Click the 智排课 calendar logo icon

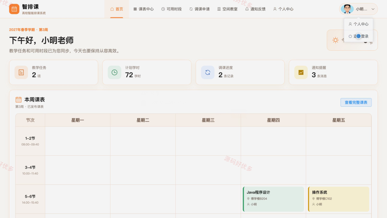[x=14, y=9]
